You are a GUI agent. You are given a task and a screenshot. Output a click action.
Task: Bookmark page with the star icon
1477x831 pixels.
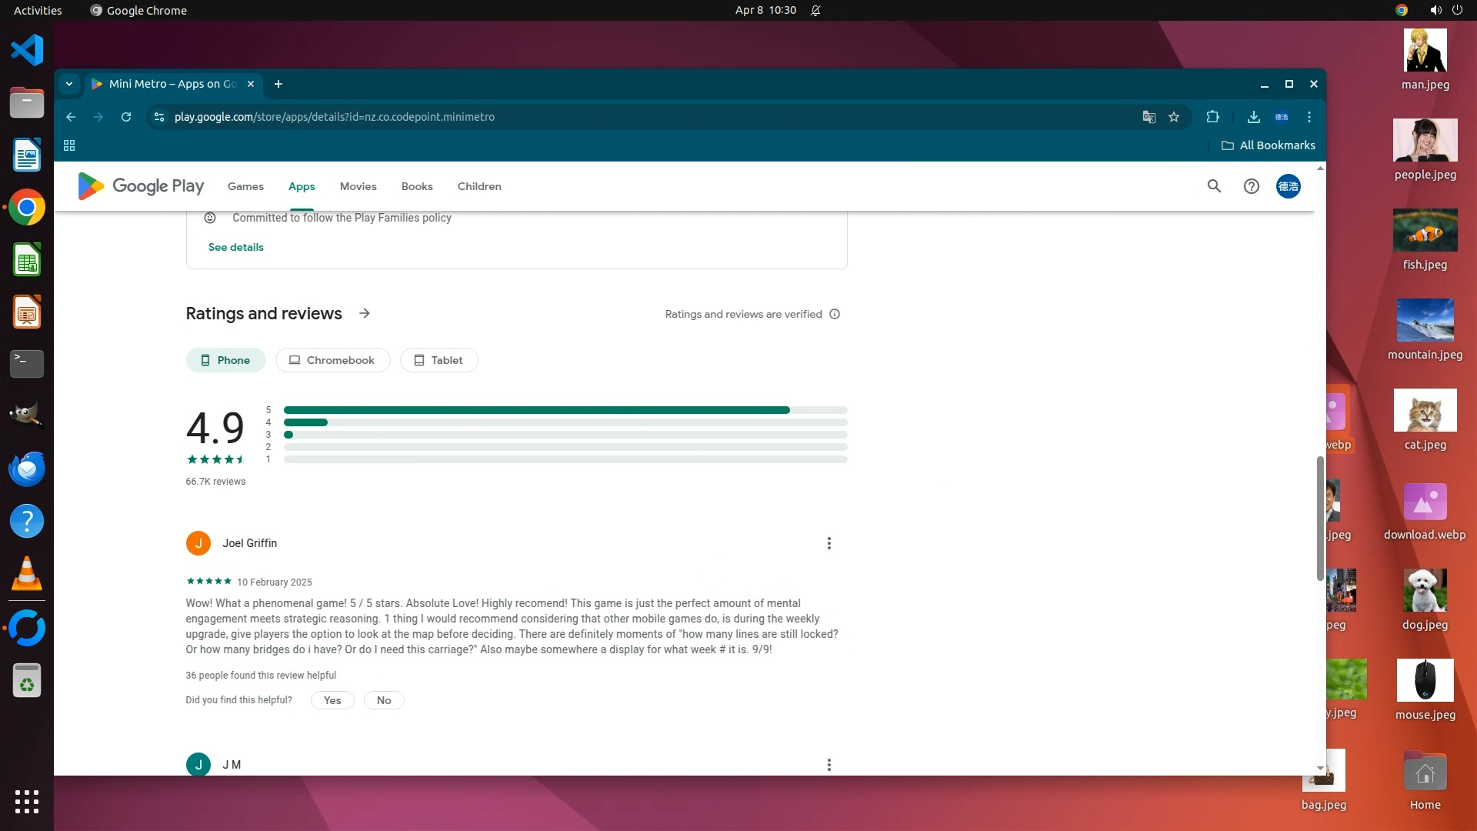tap(1174, 117)
